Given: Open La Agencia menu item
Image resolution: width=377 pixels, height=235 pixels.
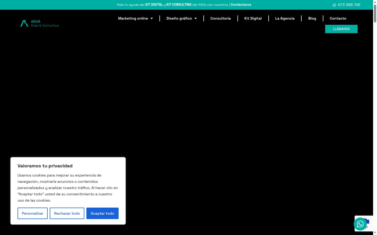Looking at the screenshot, I should tap(285, 18).
